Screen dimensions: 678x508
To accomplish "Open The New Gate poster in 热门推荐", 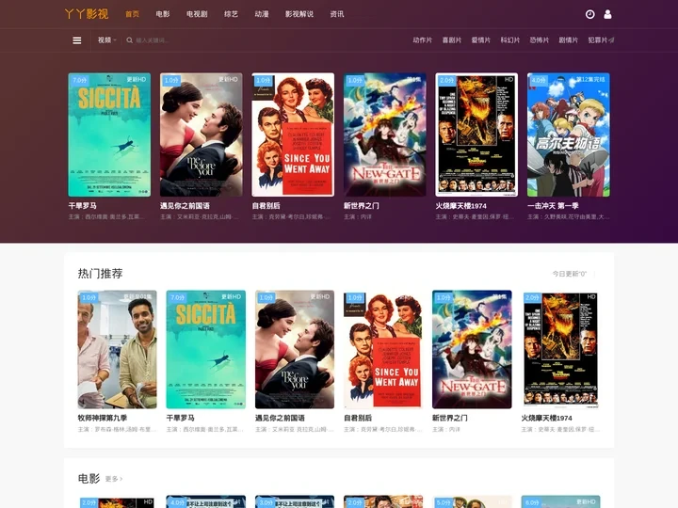I will point(472,349).
